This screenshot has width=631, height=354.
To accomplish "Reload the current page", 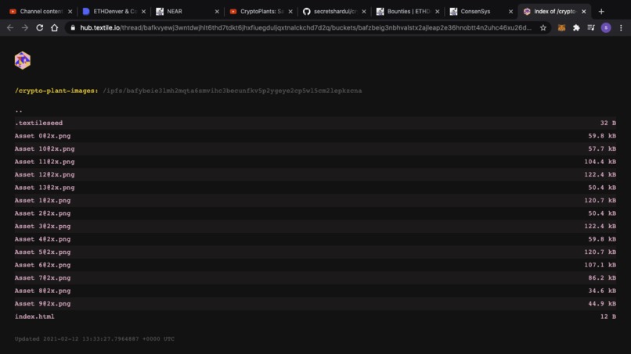I will 39,27.
